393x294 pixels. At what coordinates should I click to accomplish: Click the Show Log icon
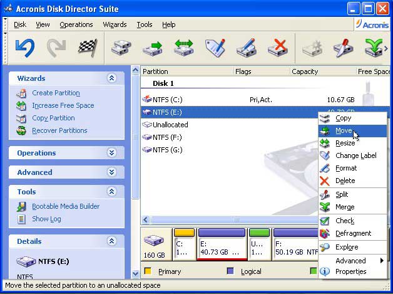coord(21,219)
